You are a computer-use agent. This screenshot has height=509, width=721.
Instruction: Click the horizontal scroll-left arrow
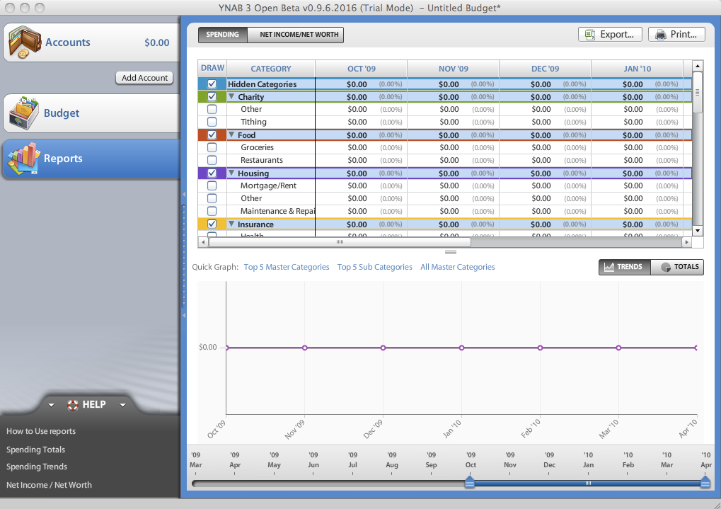click(203, 242)
